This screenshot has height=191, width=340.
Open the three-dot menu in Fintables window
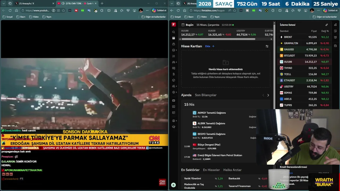pyautogui.click(x=318, y=10)
